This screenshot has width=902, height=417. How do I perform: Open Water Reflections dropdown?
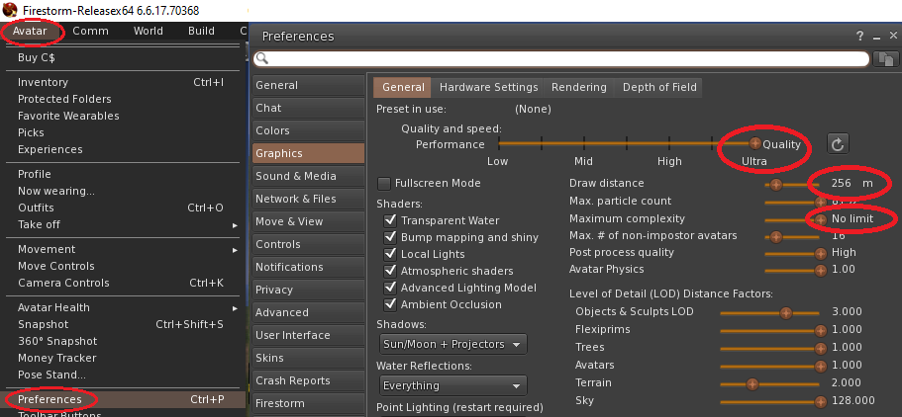[x=453, y=385]
